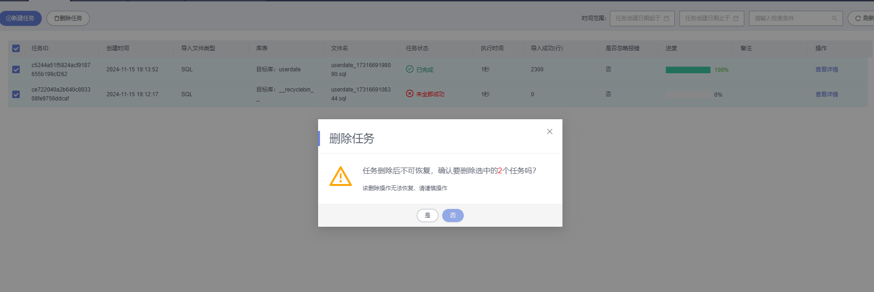
Task: Click the 进度 column header
Action: (x=671, y=48)
